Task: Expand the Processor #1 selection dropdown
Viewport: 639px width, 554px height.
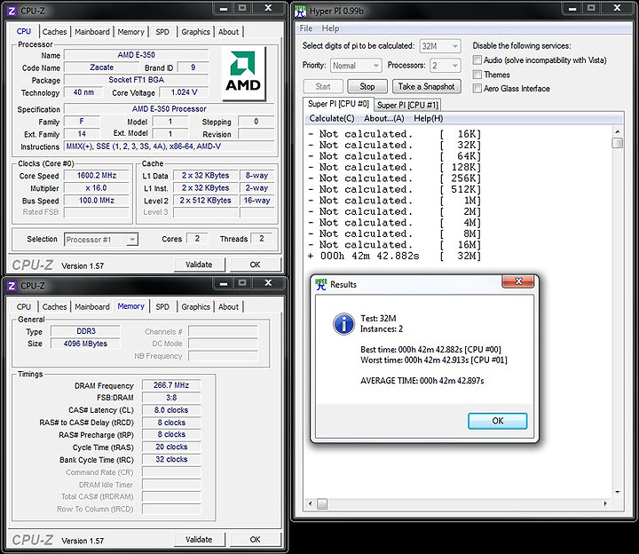Action: point(101,240)
